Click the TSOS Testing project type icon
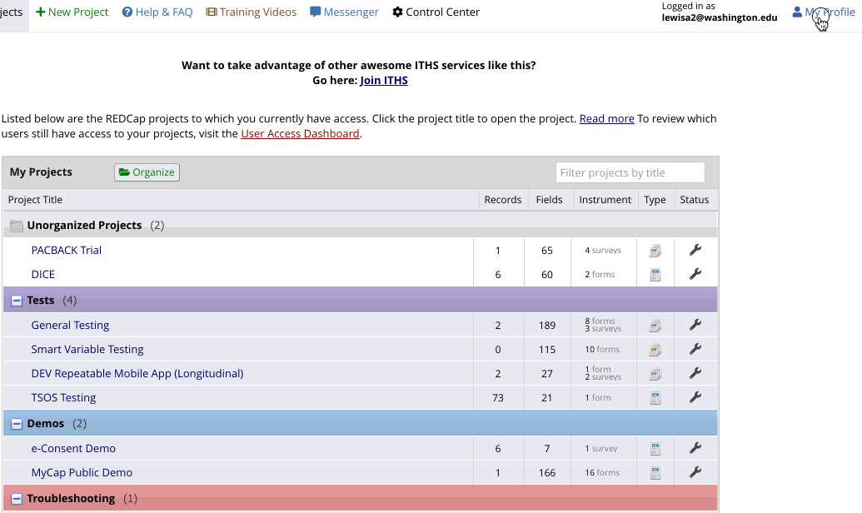862x513 pixels. 655,398
